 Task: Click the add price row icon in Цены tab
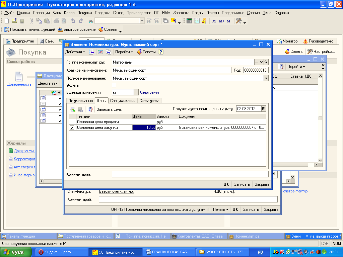tap(72, 109)
